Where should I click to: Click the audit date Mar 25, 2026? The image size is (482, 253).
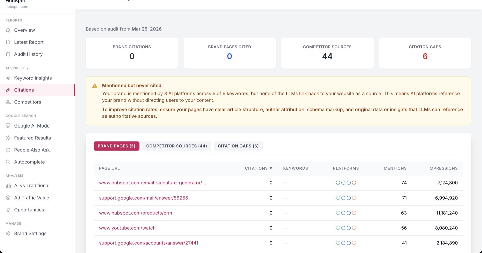[147, 29]
